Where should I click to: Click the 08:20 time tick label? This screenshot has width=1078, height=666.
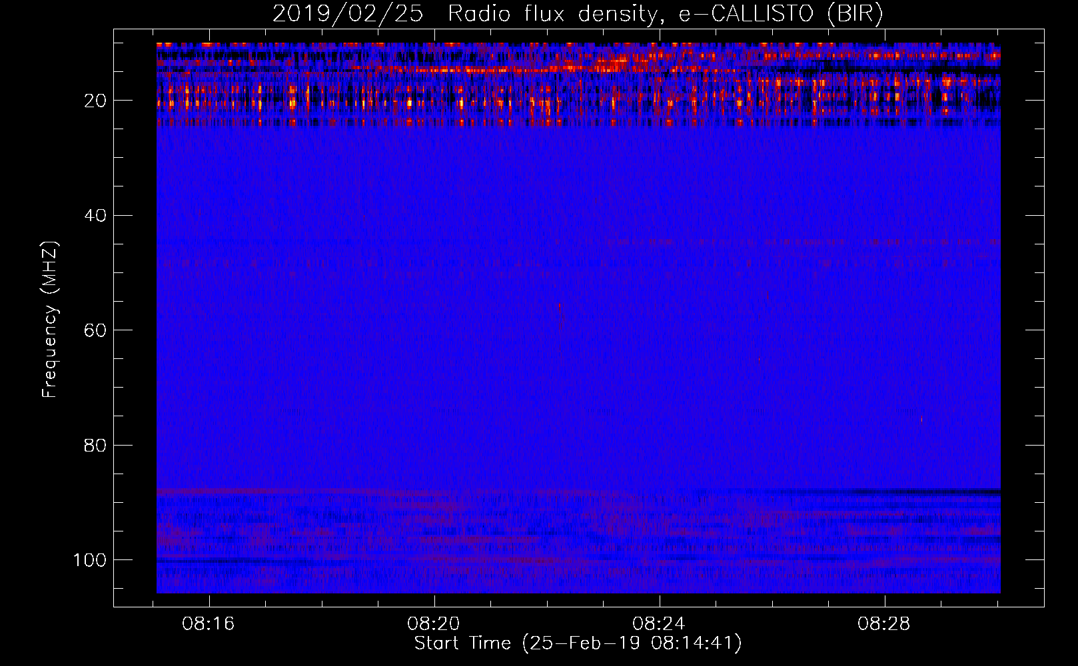[x=434, y=624]
